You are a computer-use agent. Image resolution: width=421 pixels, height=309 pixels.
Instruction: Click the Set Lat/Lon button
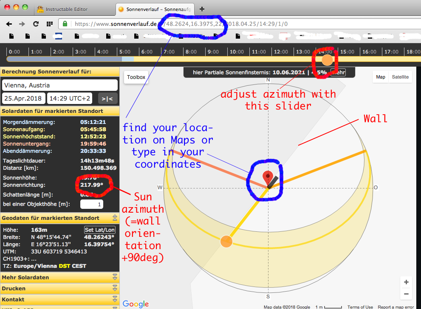click(99, 230)
